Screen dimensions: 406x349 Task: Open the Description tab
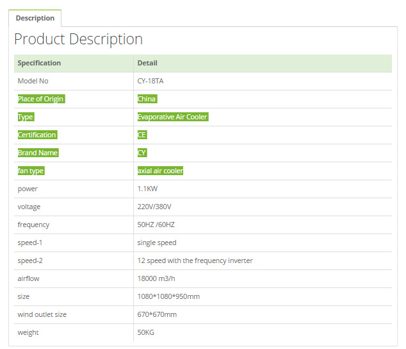pos(35,18)
